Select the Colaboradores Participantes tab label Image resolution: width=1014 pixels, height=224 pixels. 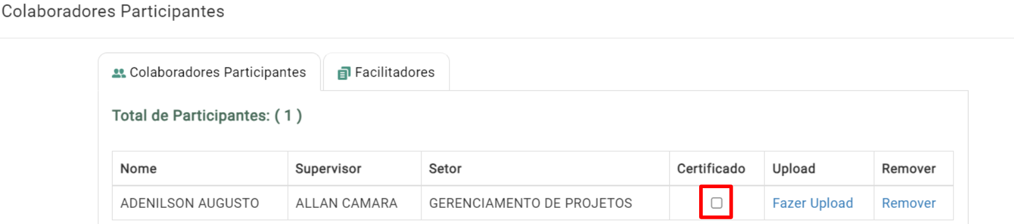pyautogui.click(x=218, y=72)
